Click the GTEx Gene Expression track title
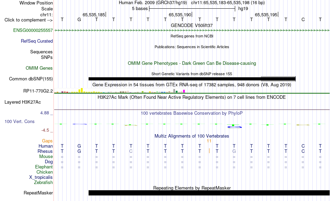The width and height of the screenshot is (330, 201). click(192, 85)
